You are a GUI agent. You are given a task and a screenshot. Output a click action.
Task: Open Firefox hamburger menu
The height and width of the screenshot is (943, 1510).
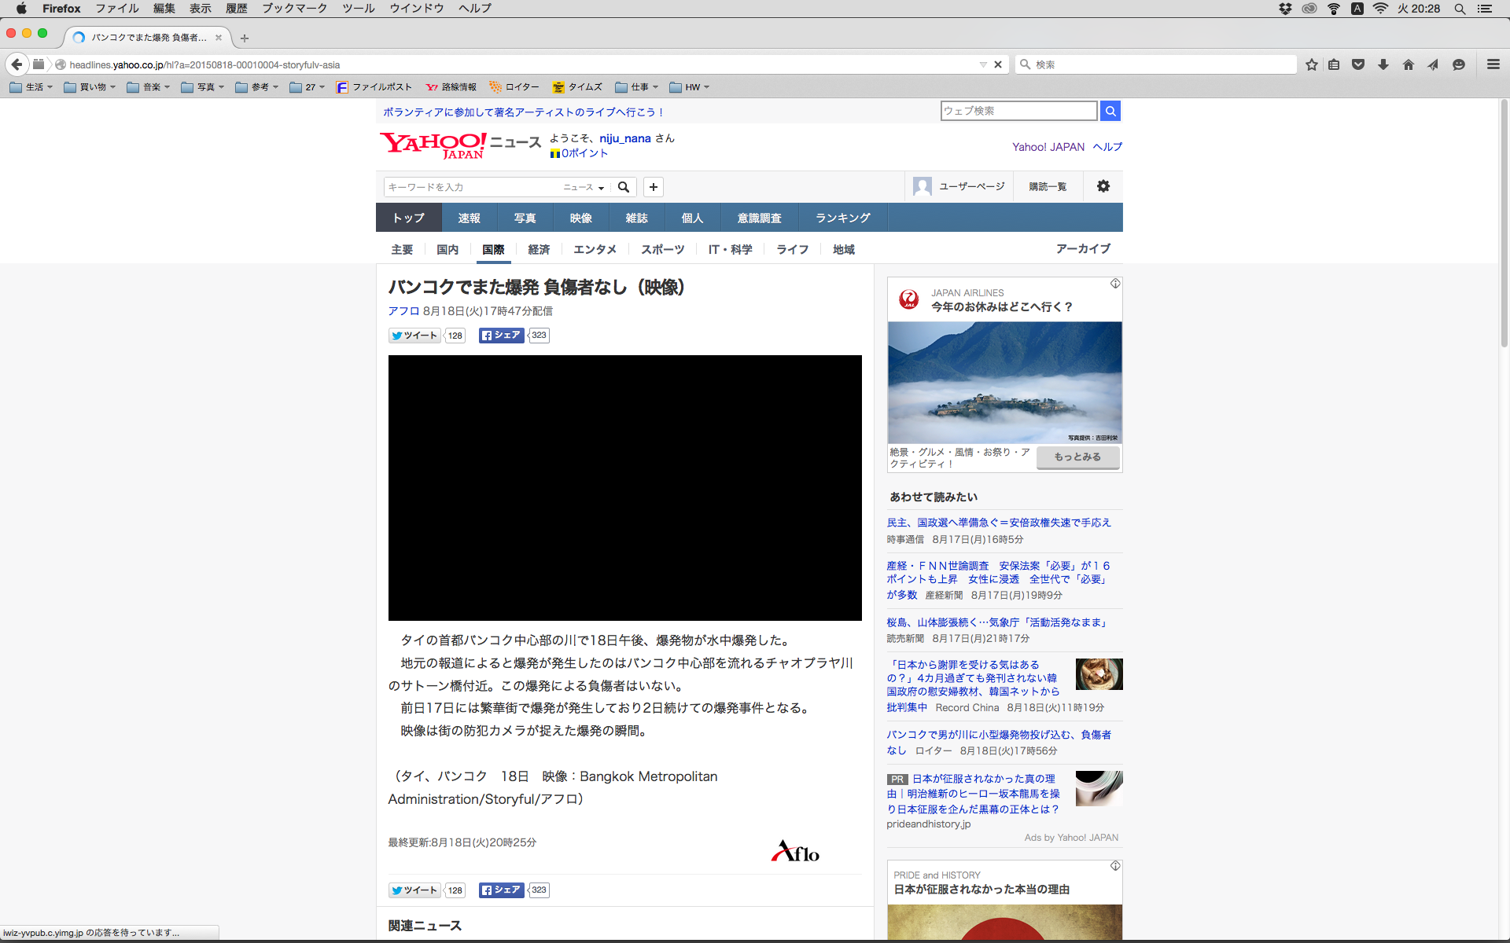[x=1493, y=64]
